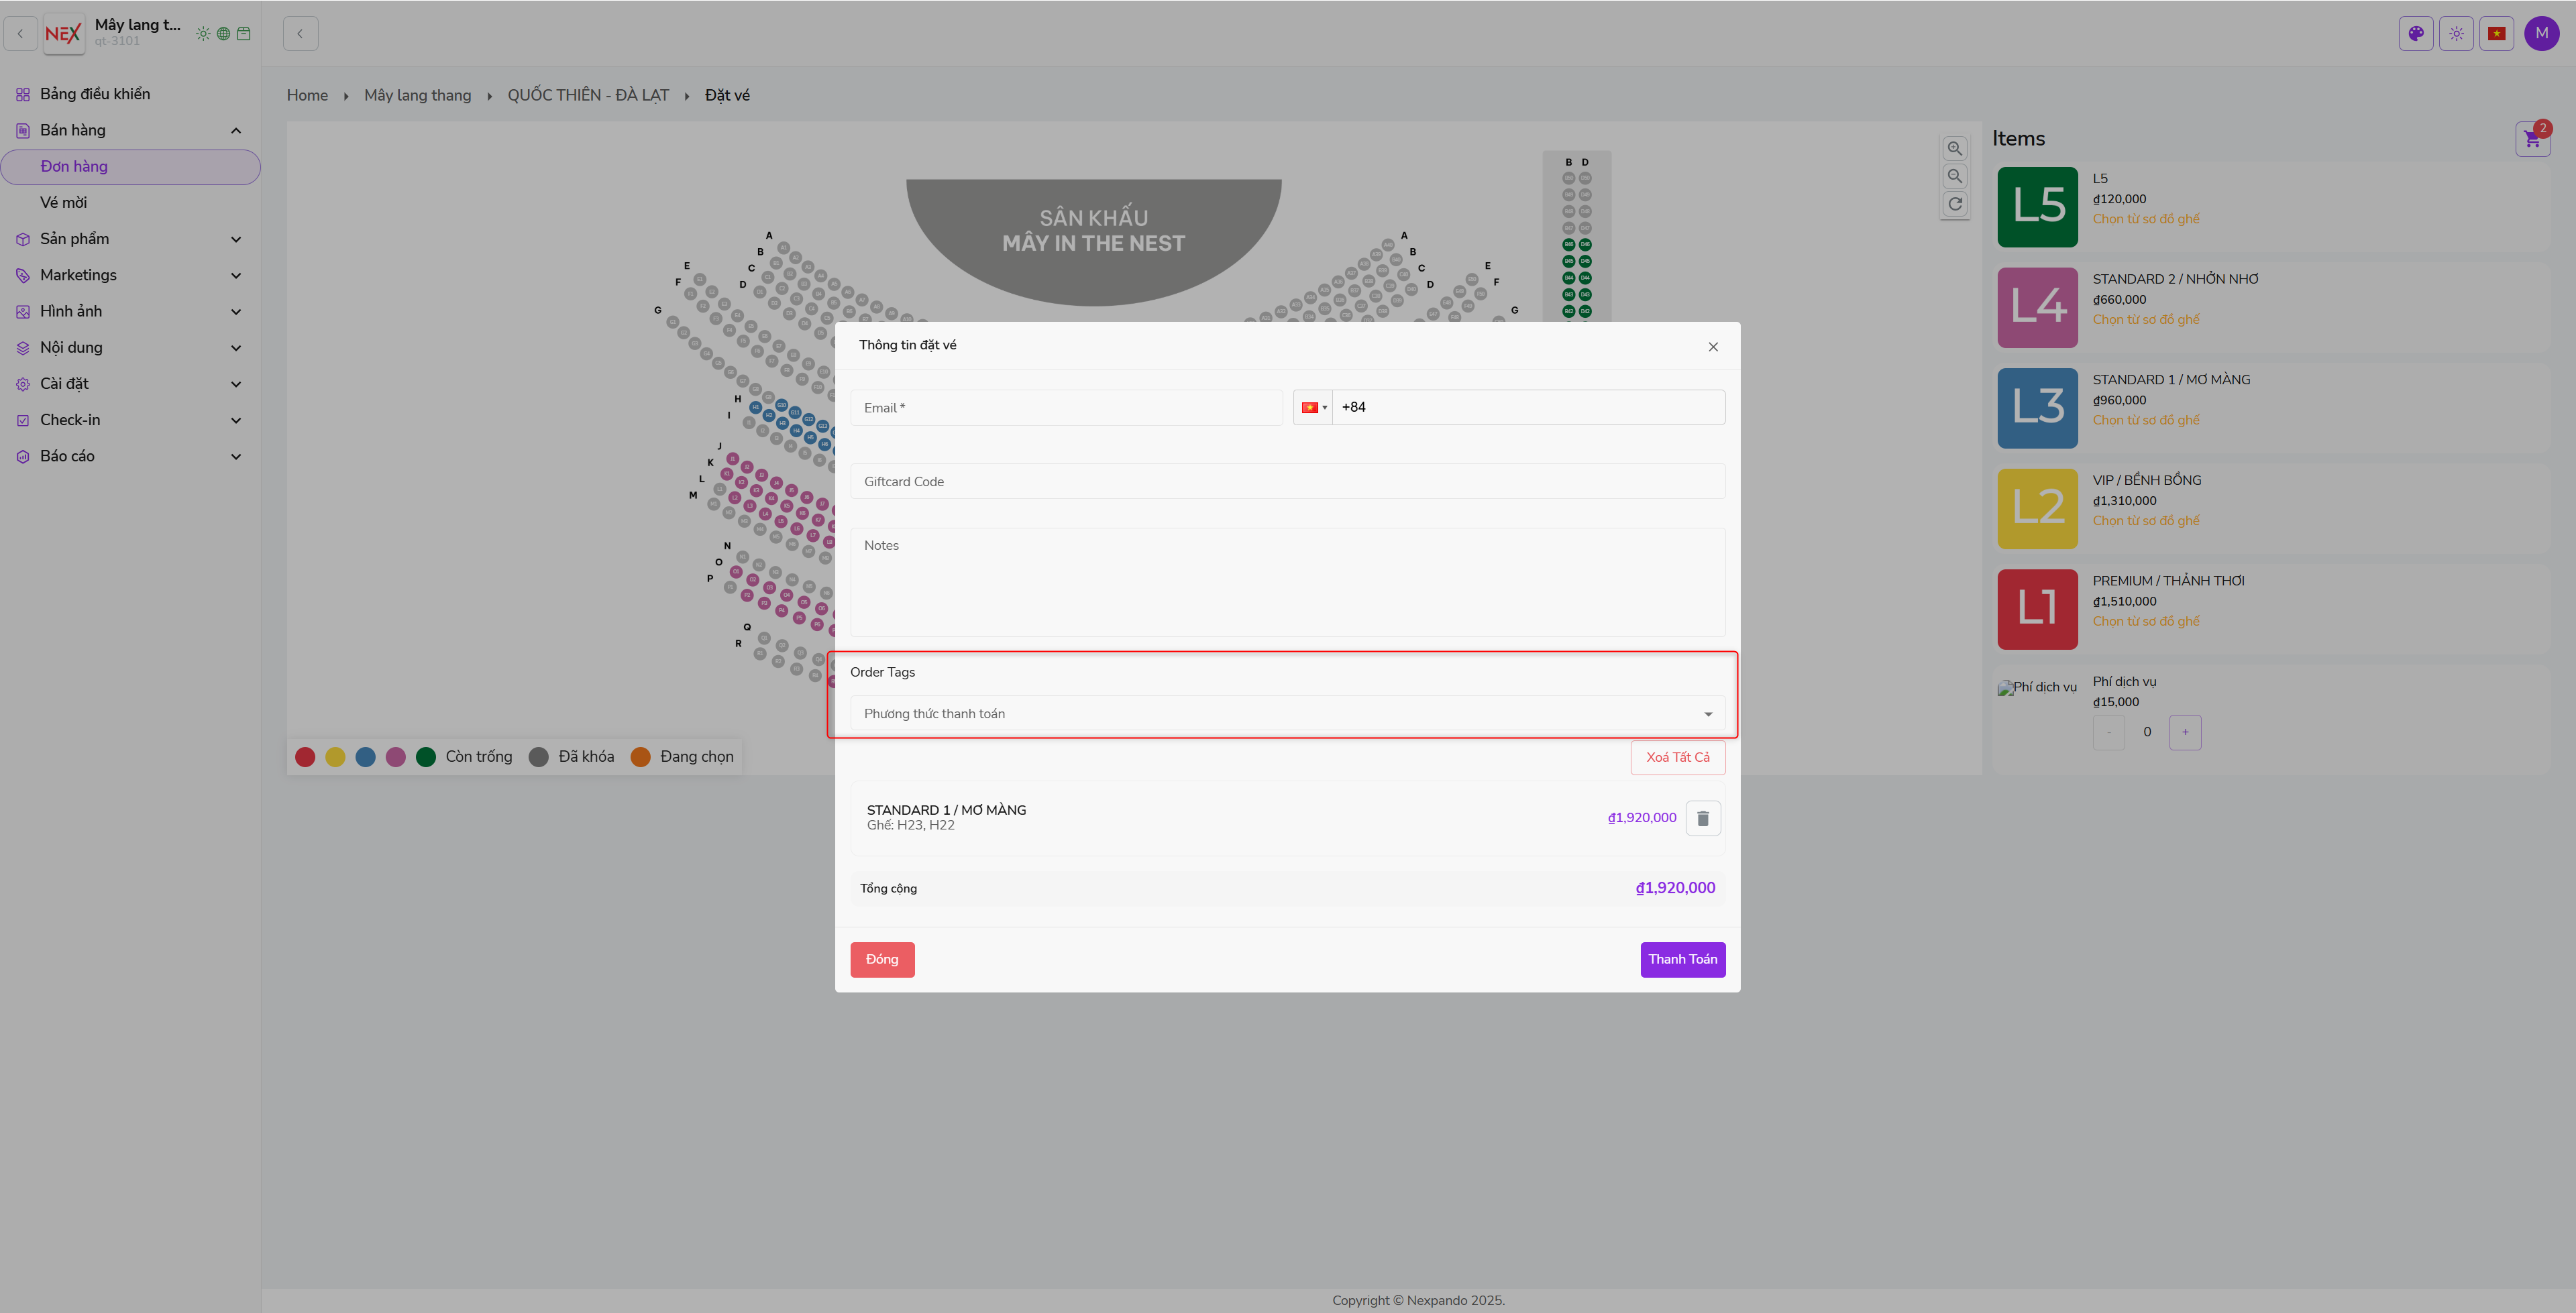Open Vé mời menu item
Screen dimensions: 2576x1313
point(64,203)
